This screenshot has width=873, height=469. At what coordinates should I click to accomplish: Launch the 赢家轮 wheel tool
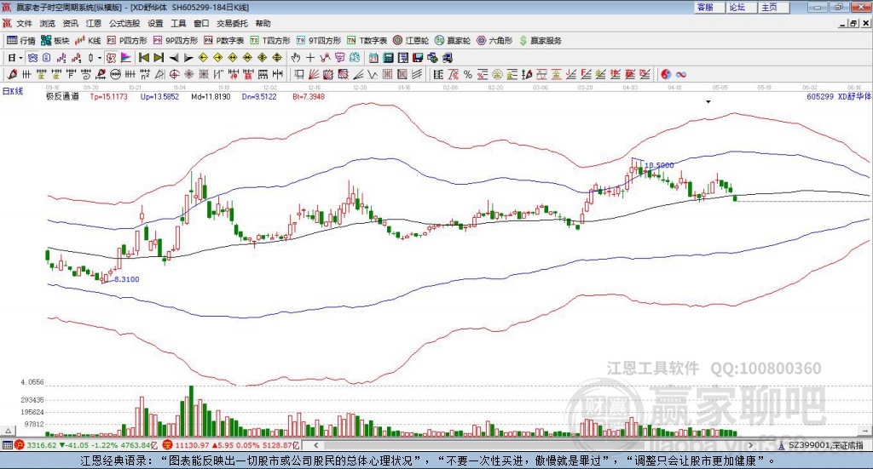click(452, 41)
